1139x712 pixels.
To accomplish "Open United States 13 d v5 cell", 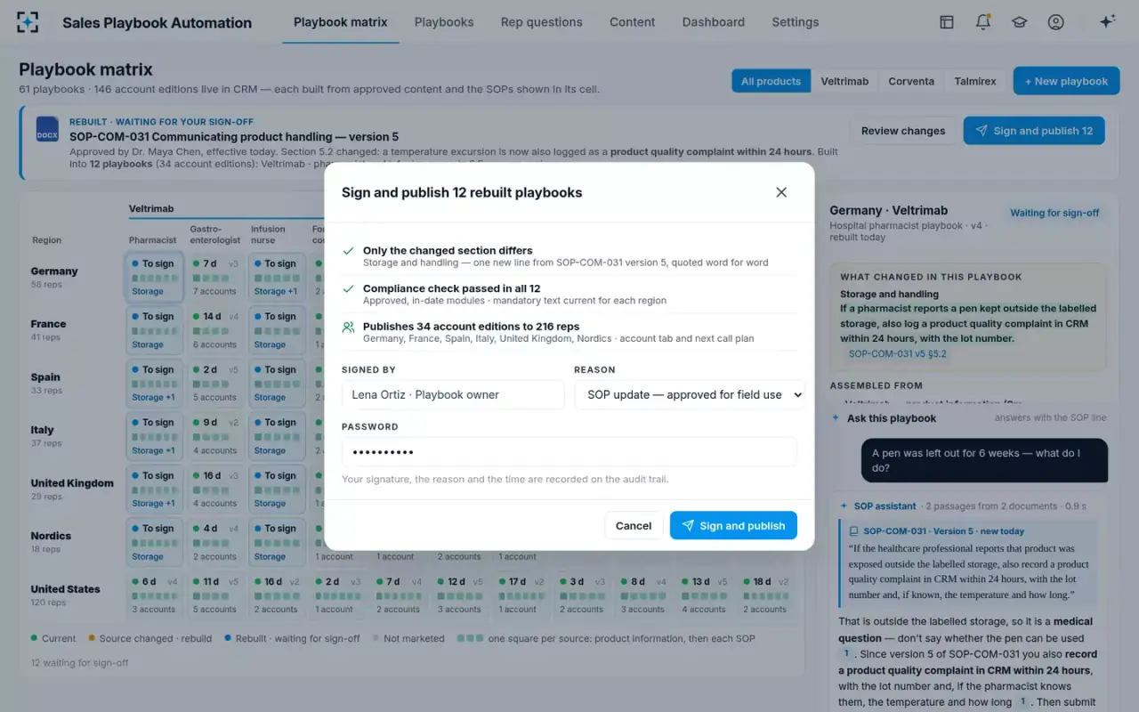I will point(706,595).
